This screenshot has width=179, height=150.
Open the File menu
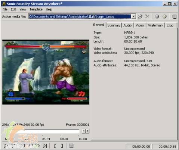click(5, 9)
